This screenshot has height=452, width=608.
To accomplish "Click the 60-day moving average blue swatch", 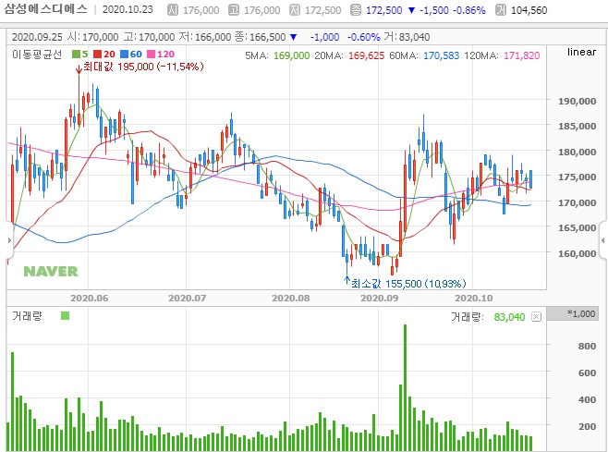I will [x=124, y=54].
